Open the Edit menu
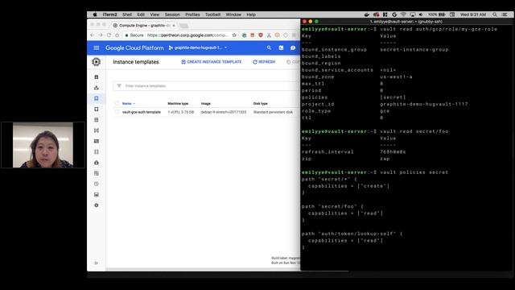This screenshot has height=290, width=515. coord(141,14)
